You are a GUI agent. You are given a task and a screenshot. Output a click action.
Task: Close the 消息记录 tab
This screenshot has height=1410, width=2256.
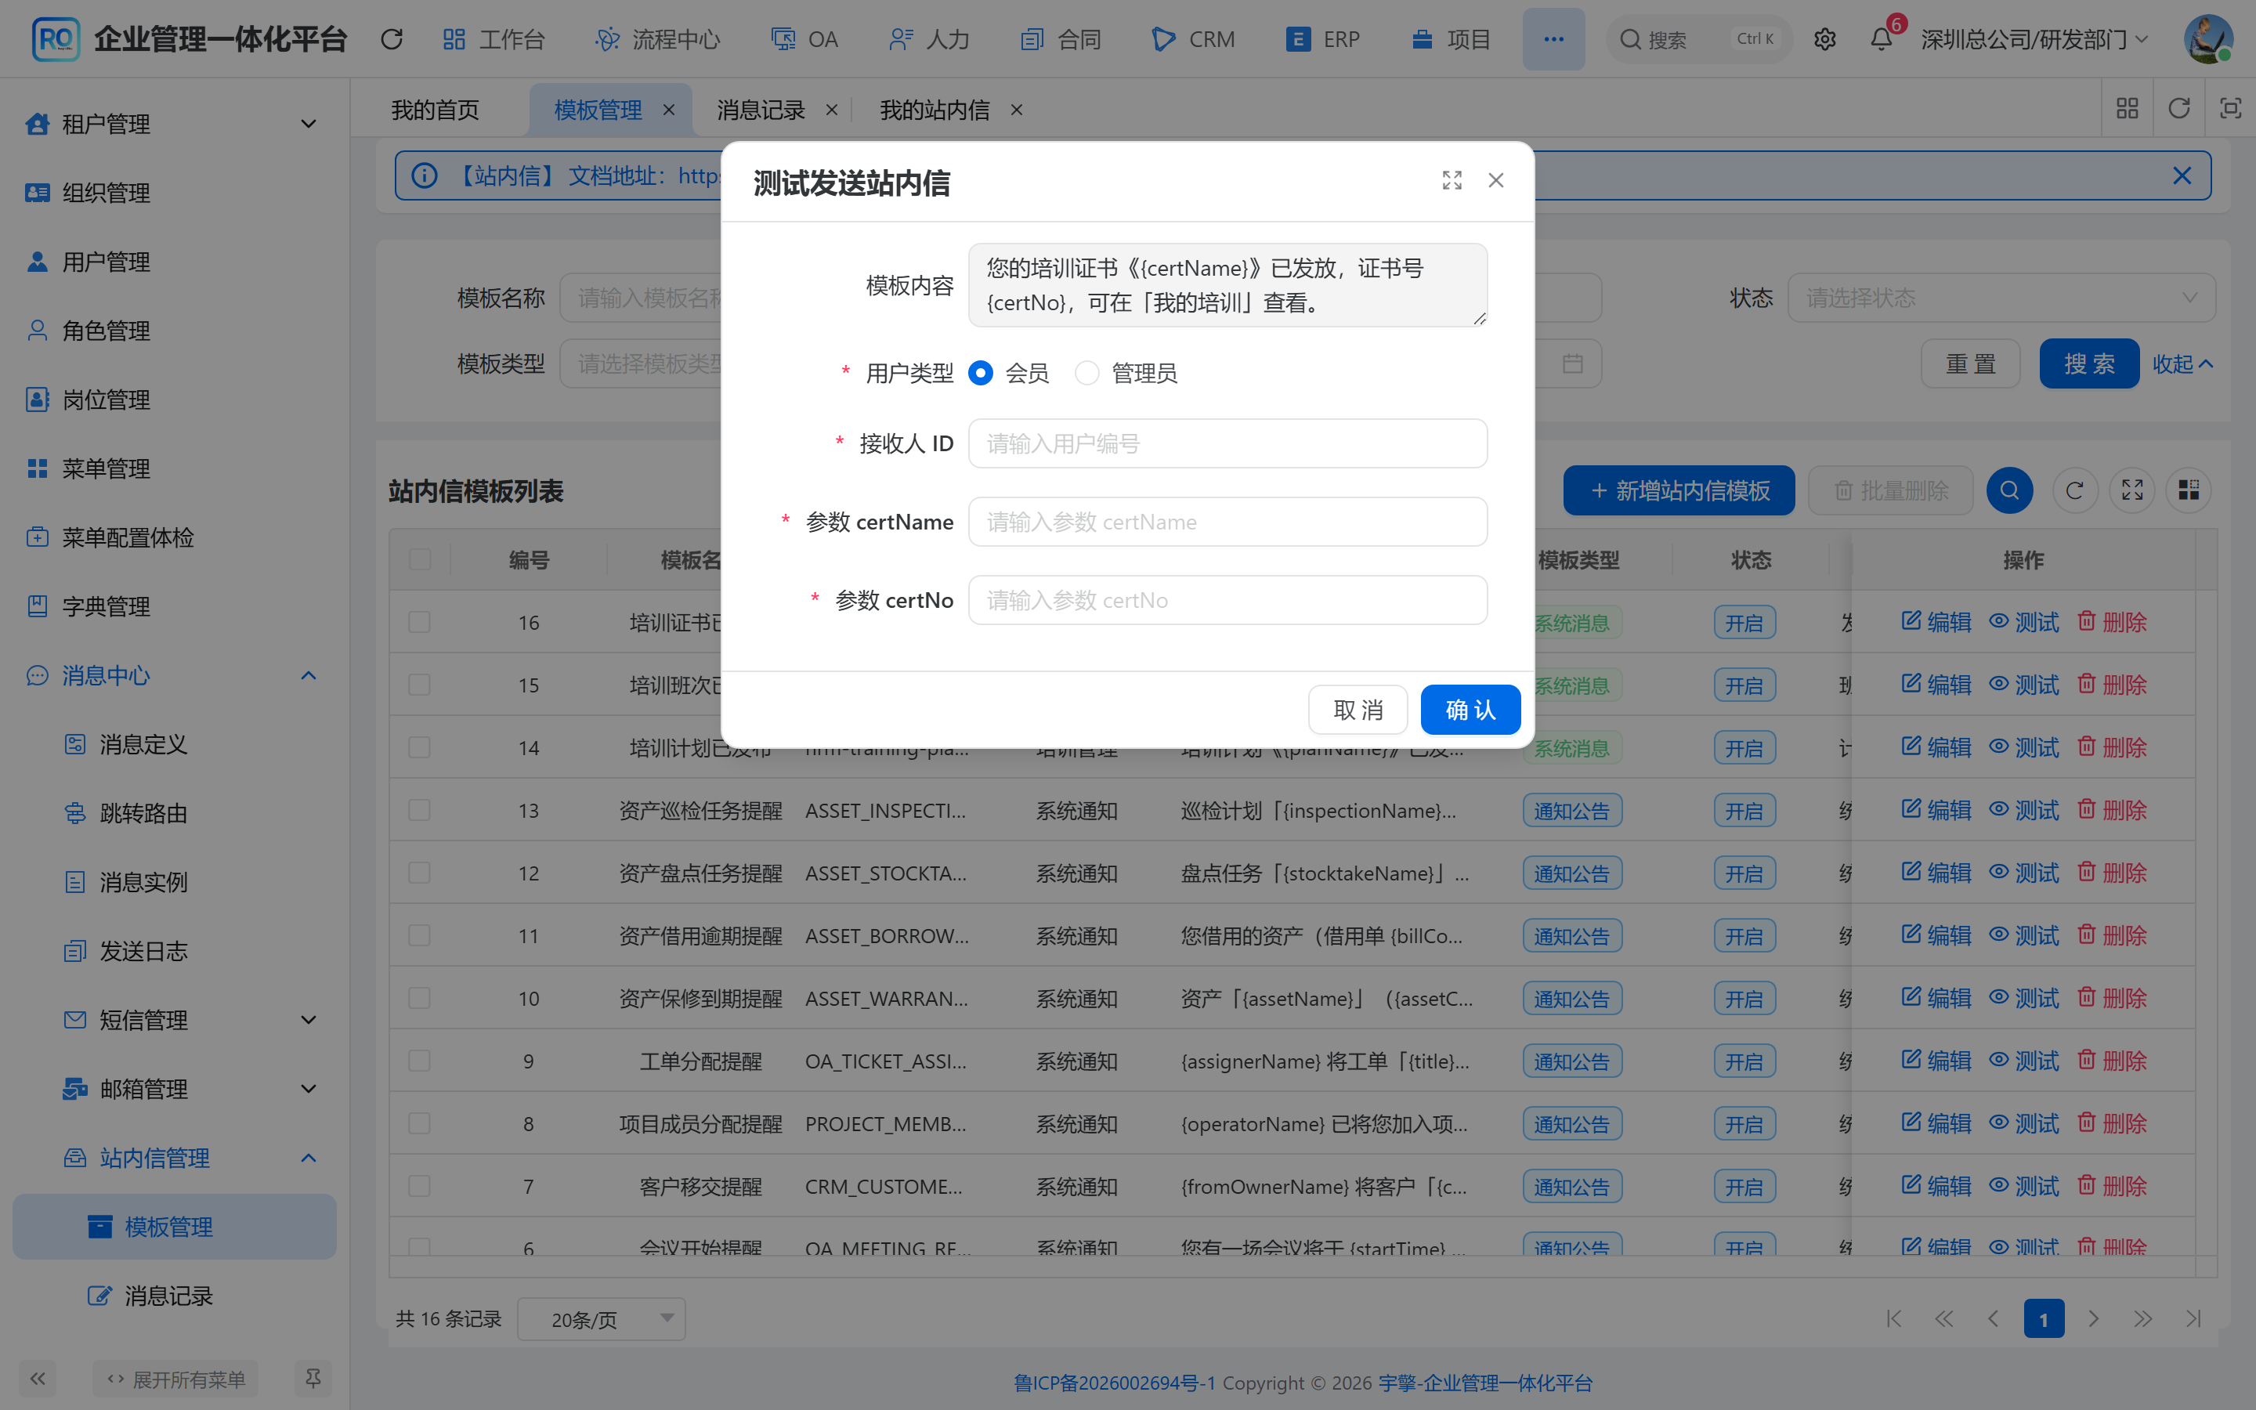click(832, 110)
